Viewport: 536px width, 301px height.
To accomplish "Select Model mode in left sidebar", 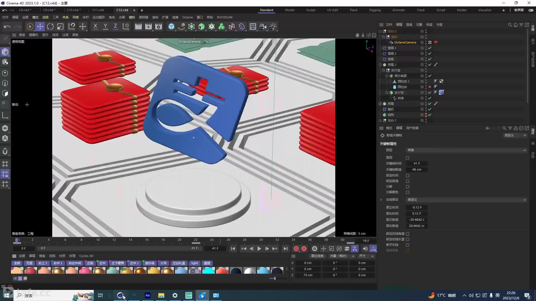I will [x=5, y=52].
